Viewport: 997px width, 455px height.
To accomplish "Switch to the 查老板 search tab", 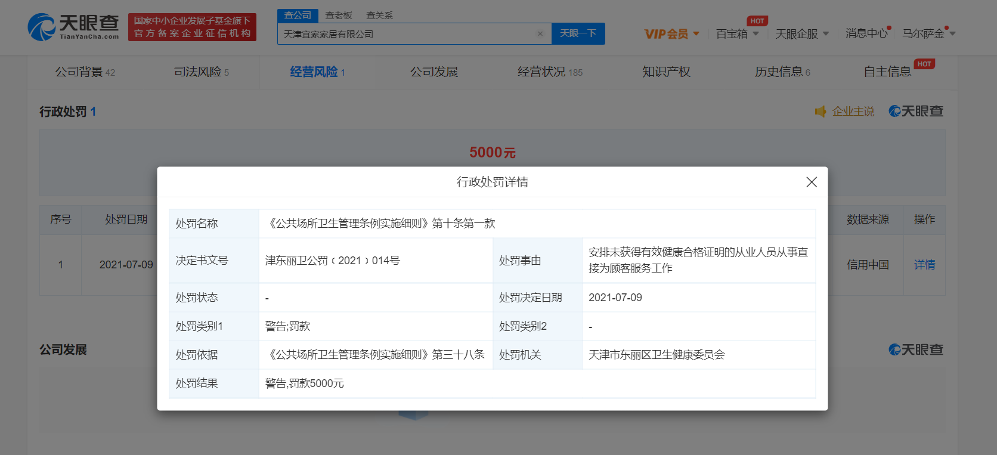I will tap(339, 16).
